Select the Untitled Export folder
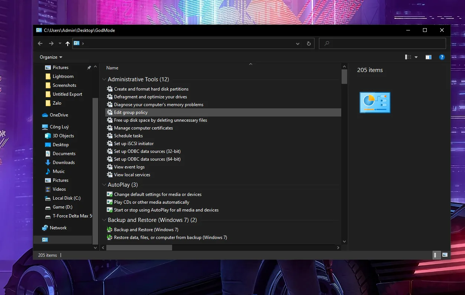The width and height of the screenshot is (465, 295). click(67, 94)
